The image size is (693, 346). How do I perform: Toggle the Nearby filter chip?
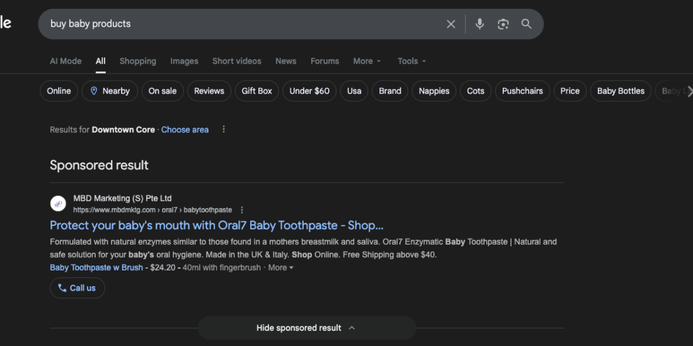[110, 91]
